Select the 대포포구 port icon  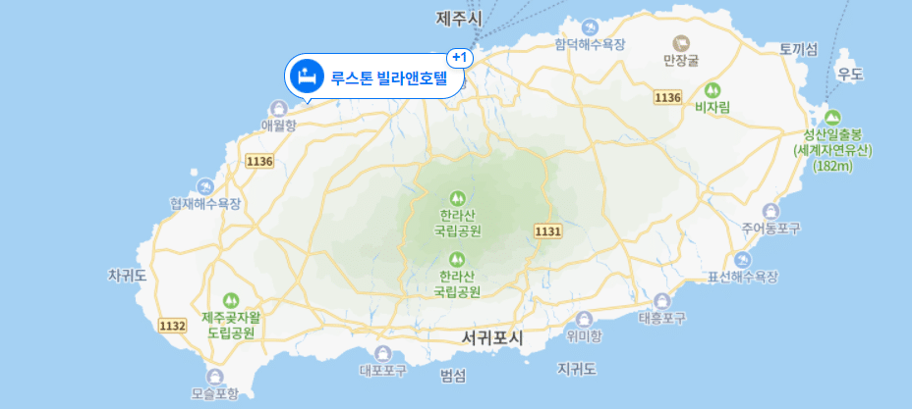[382, 353]
